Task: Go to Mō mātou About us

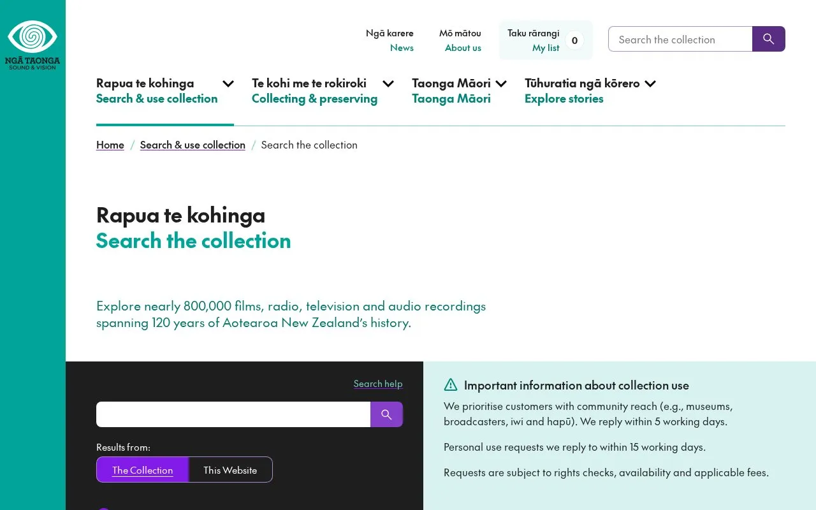Action: pos(460,40)
